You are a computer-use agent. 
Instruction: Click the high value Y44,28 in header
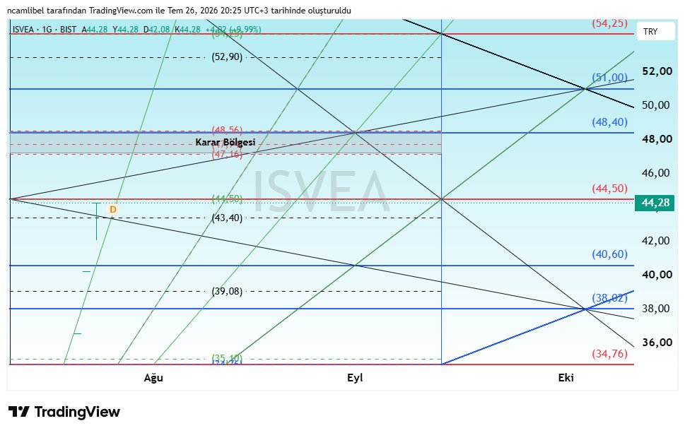click(125, 30)
